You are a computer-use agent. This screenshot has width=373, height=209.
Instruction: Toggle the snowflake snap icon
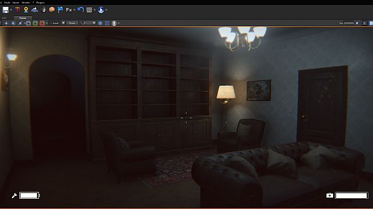pos(100,23)
